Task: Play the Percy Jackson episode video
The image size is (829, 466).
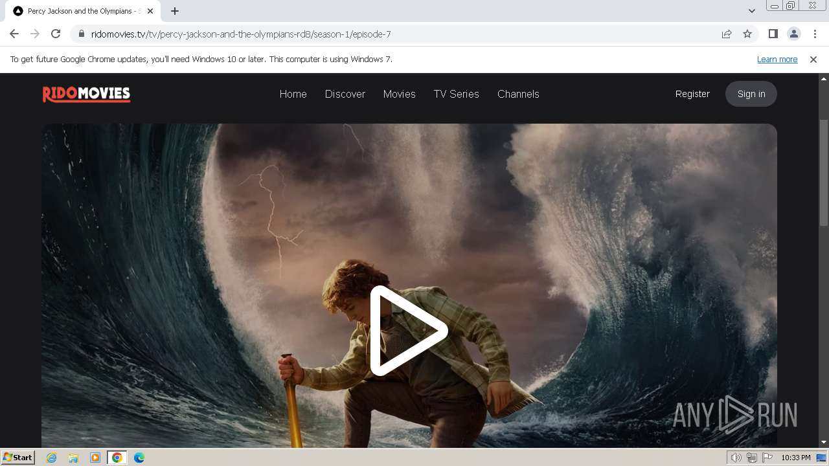Action: coord(409,331)
